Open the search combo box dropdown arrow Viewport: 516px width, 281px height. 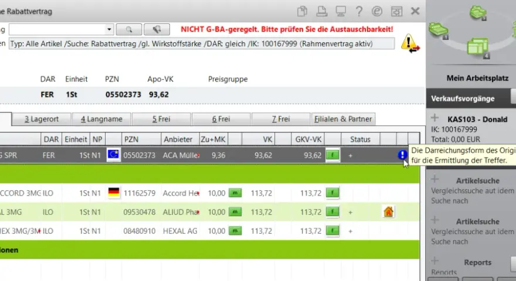109,30
